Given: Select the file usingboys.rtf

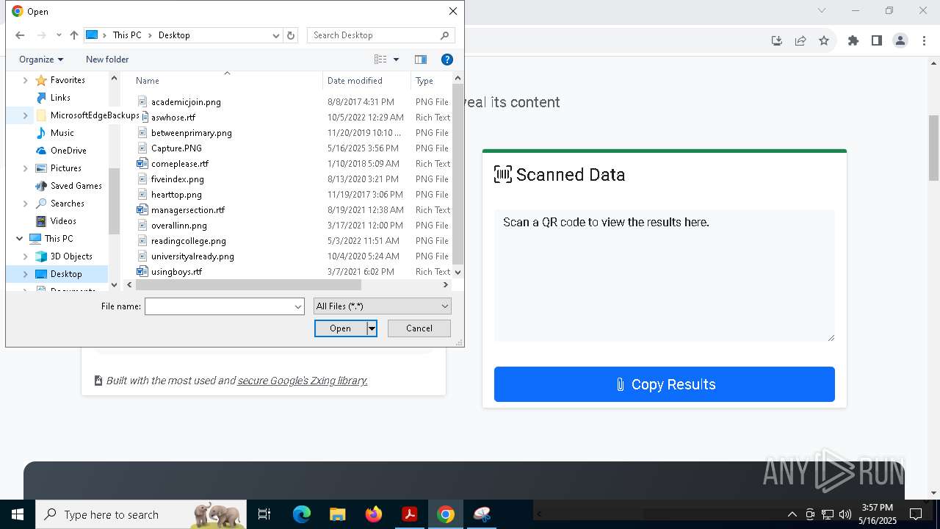Looking at the screenshot, I should [x=176, y=272].
